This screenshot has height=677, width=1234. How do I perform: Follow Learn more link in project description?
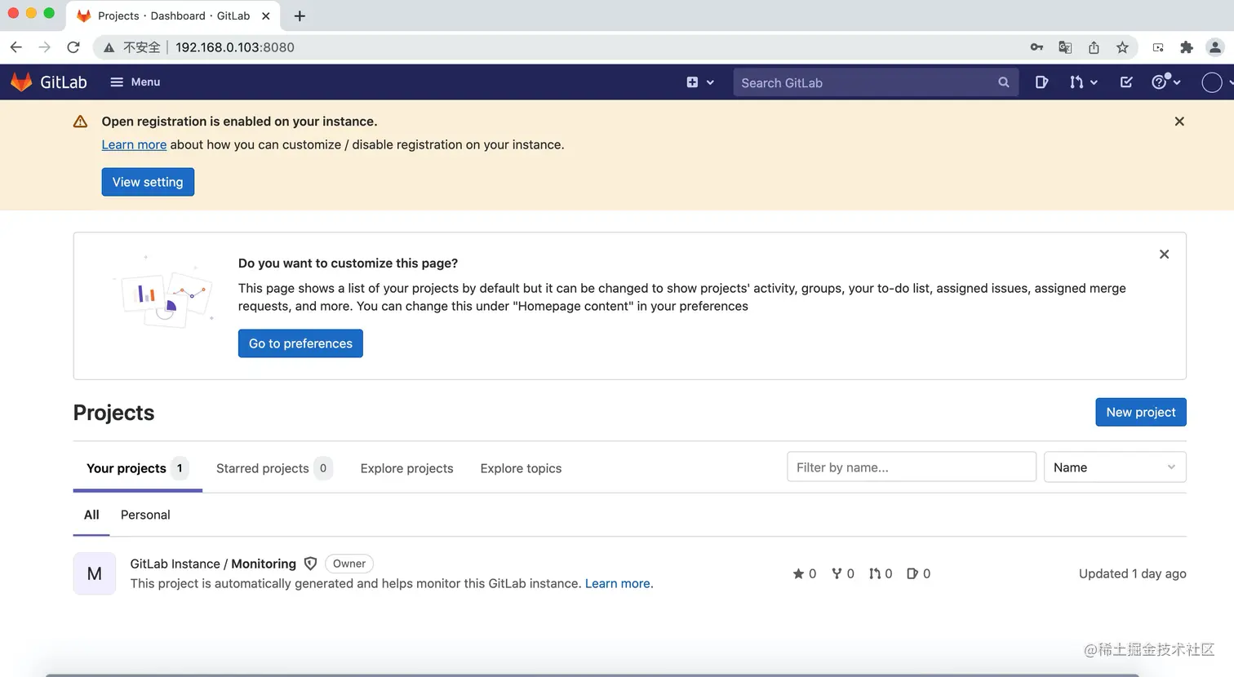point(618,583)
